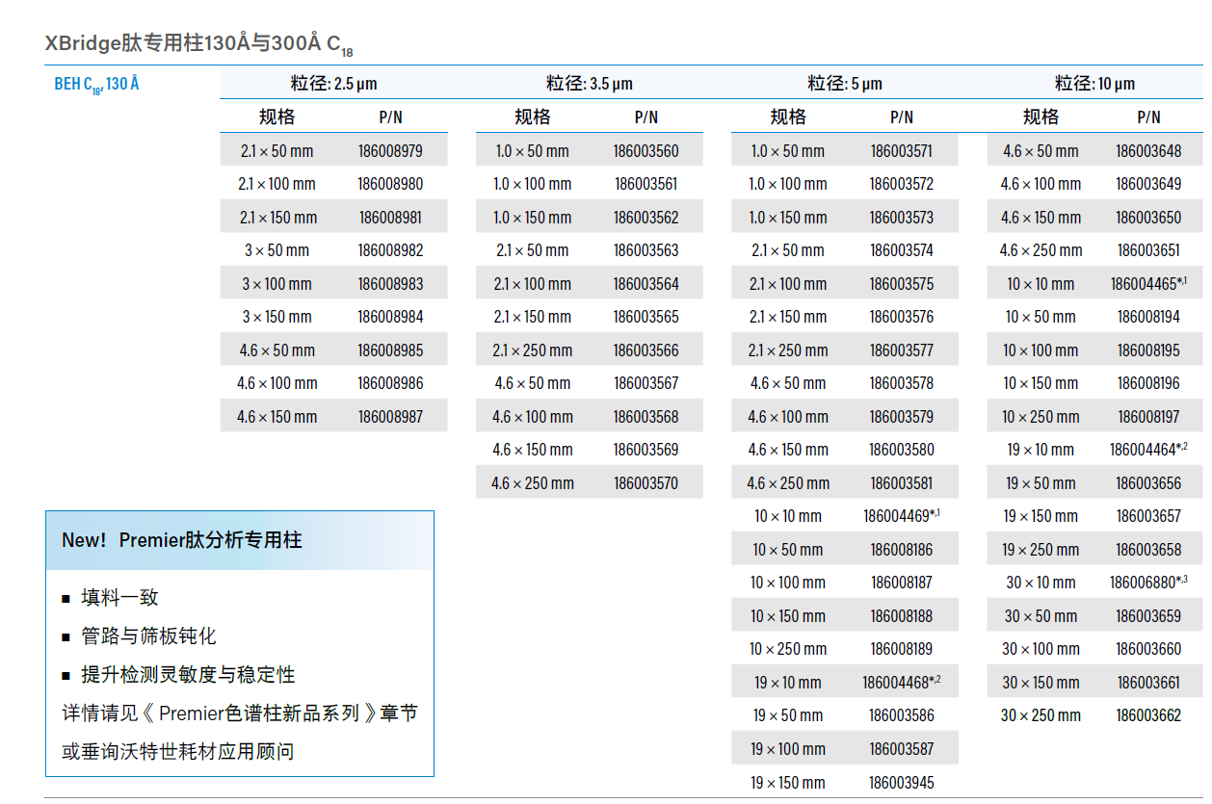Click the 粒径: 3.5 µm column header
Image resolution: width=1212 pixels, height=804 pixels.
589,84
